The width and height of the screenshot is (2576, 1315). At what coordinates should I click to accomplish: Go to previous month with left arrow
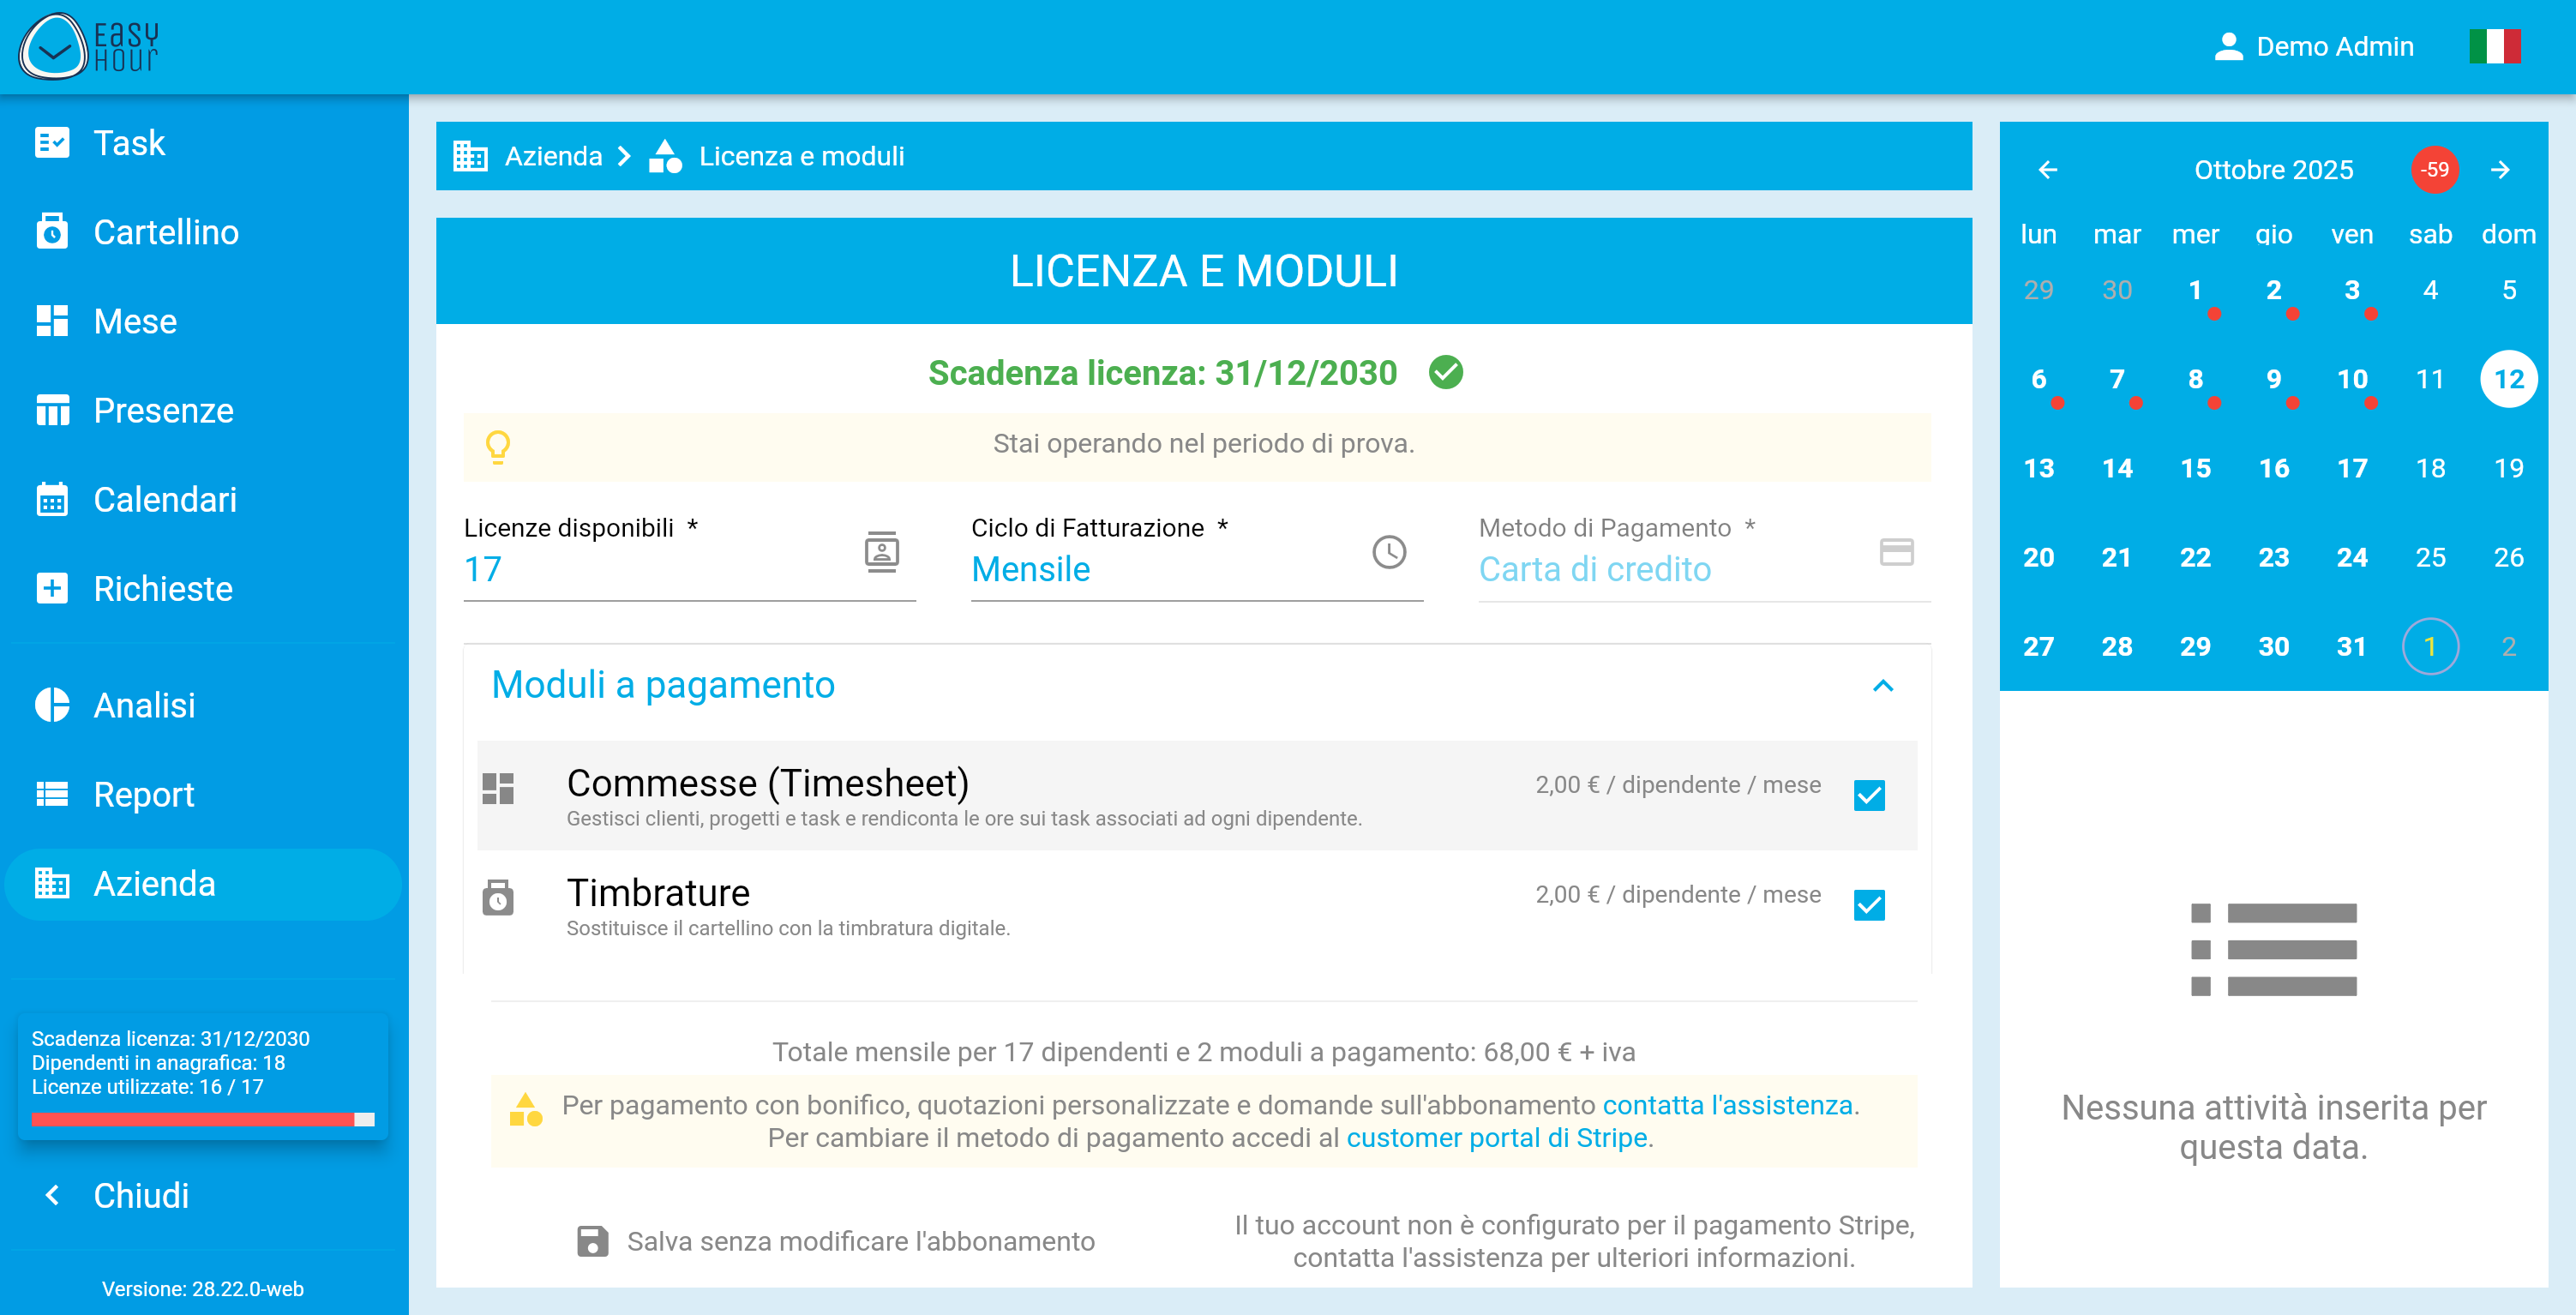pos(2047,170)
